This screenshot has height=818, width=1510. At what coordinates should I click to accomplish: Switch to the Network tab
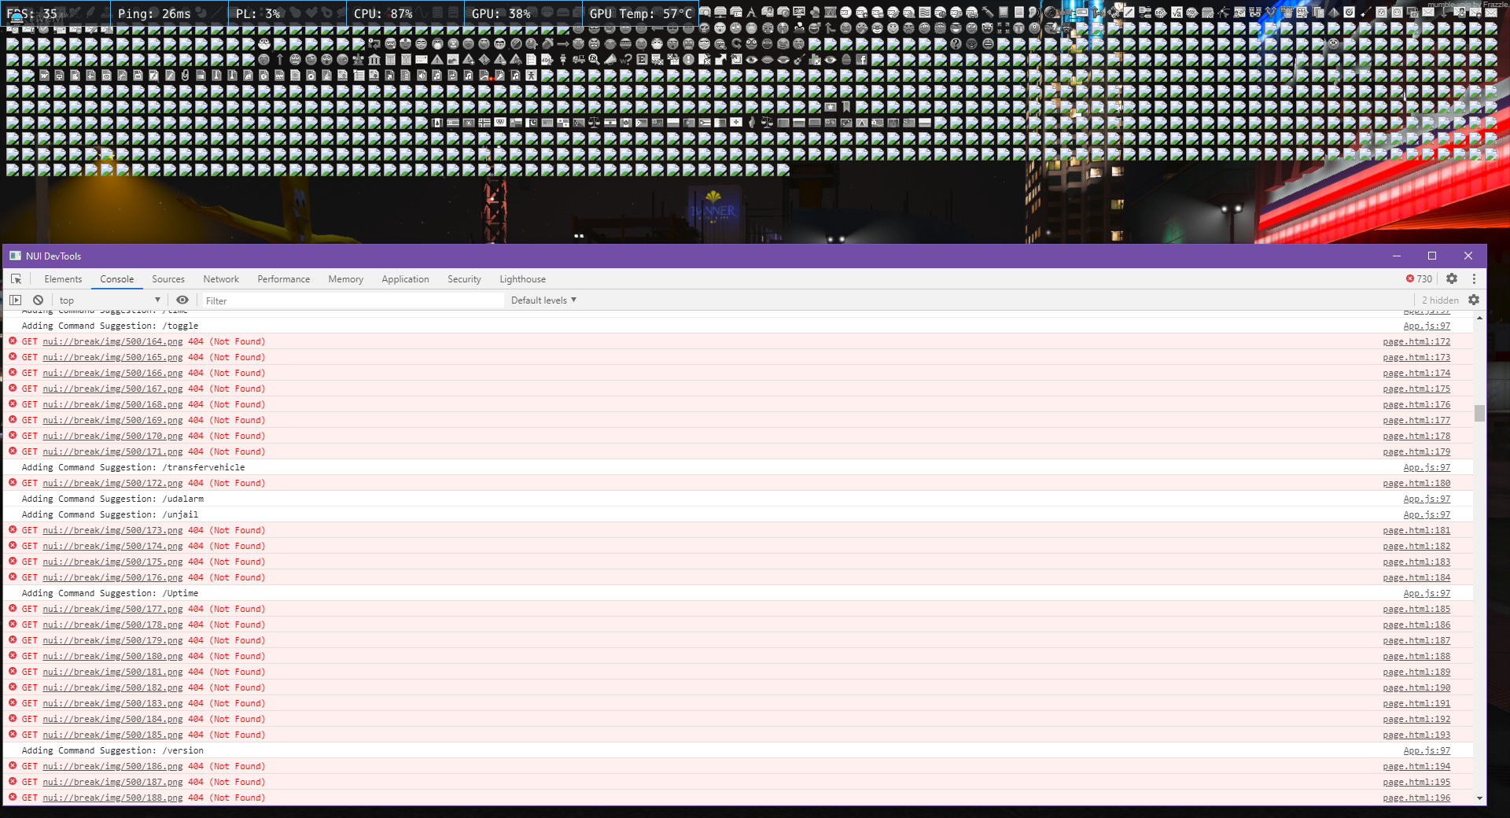coord(220,279)
